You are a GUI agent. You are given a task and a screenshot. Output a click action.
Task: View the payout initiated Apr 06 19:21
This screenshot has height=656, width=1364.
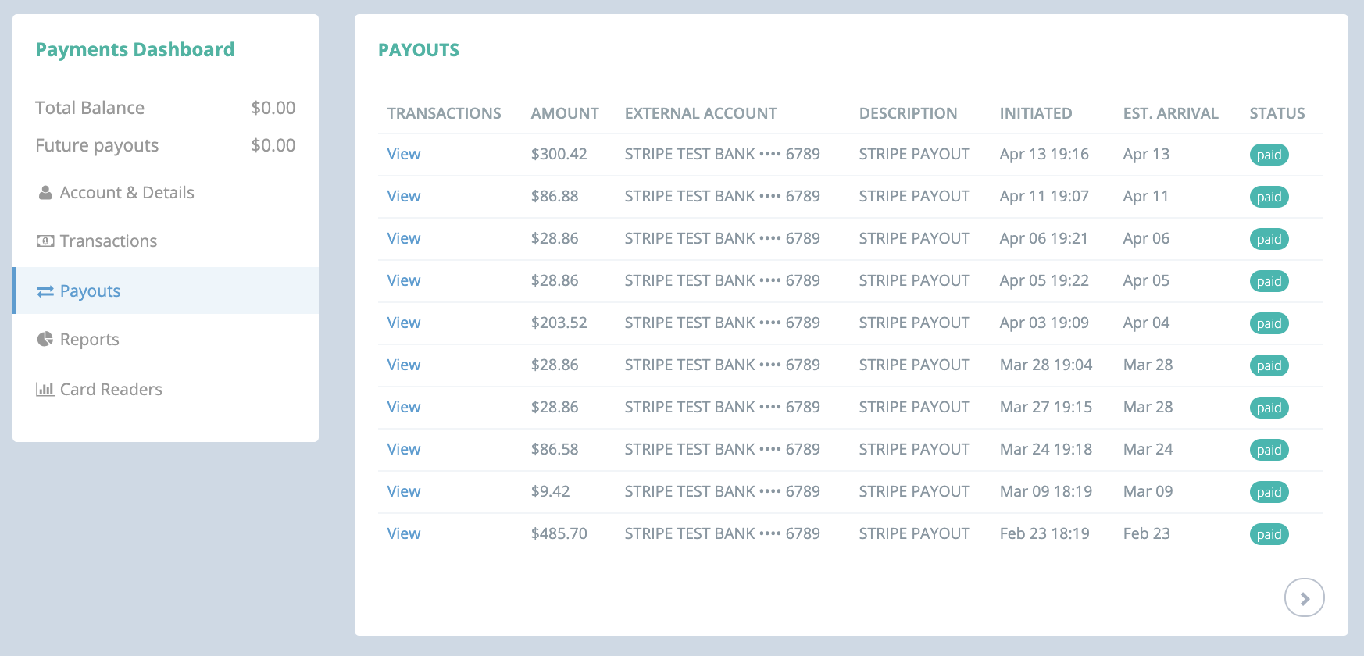[404, 238]
